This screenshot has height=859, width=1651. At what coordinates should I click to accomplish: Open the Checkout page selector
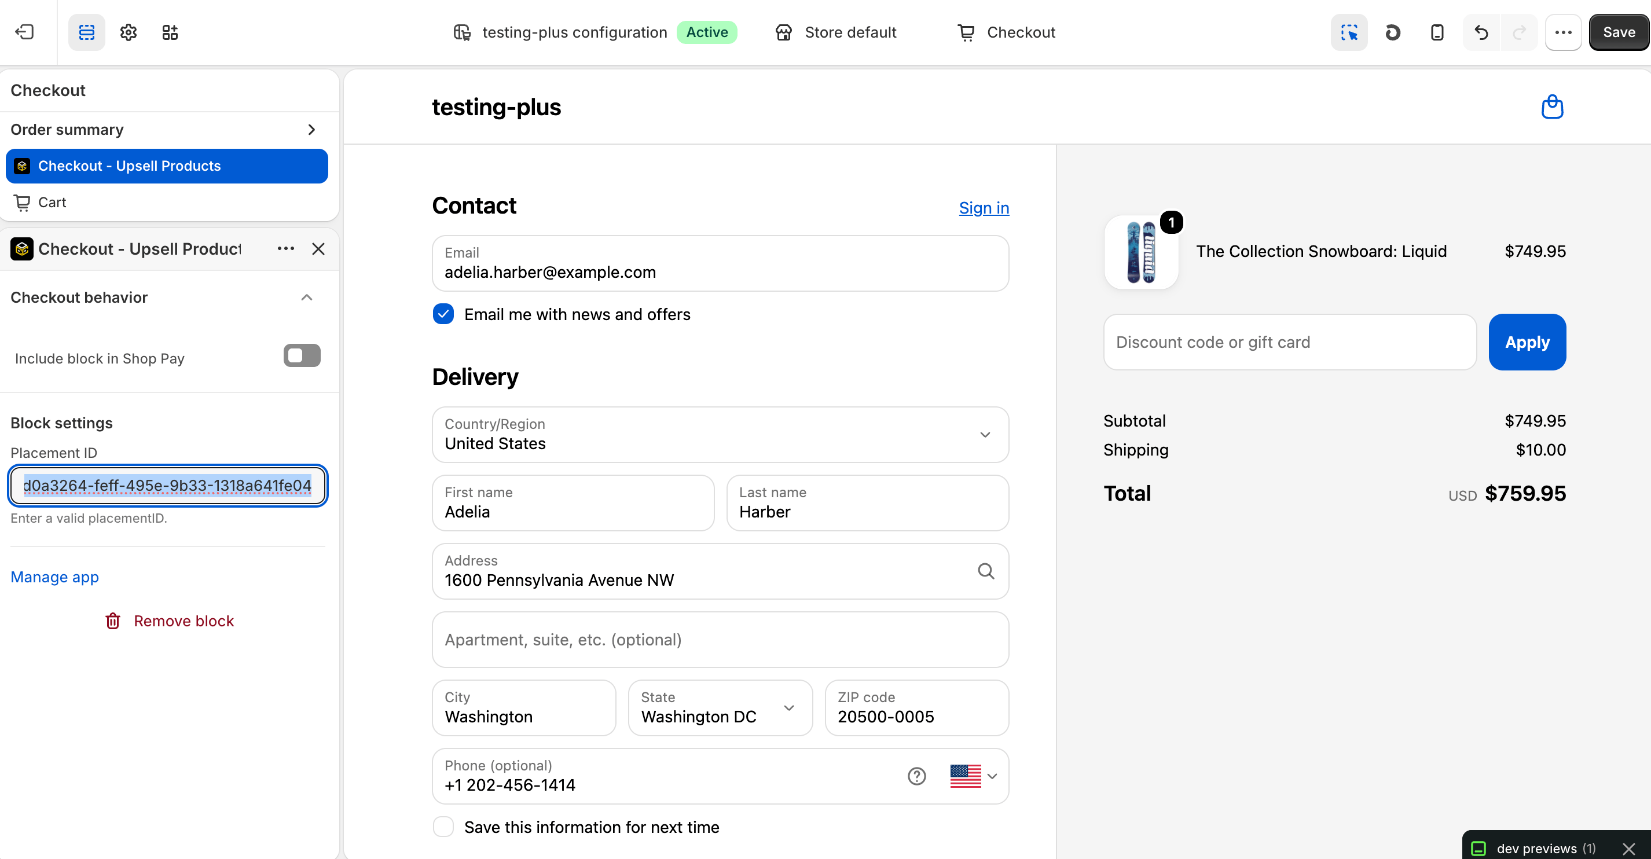(1006, 32)
